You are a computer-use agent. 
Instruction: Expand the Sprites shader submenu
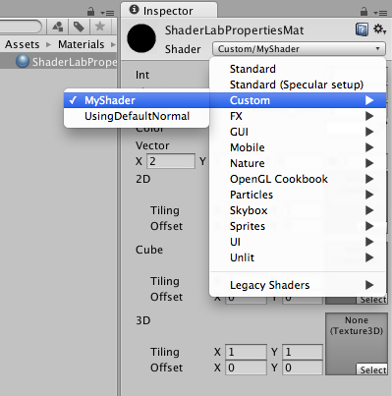click(298, 226)
